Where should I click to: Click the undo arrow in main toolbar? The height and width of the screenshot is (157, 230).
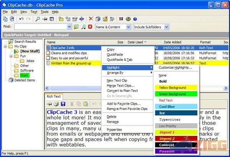[21, 19]
